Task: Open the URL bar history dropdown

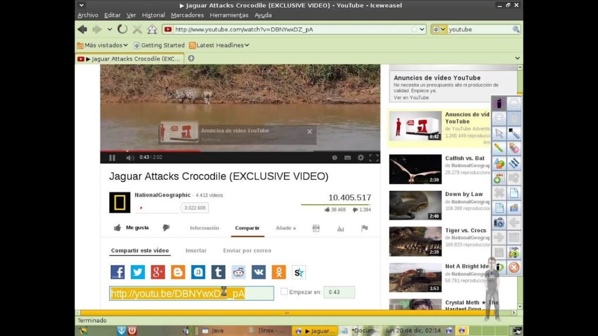Action: (422, 29)
